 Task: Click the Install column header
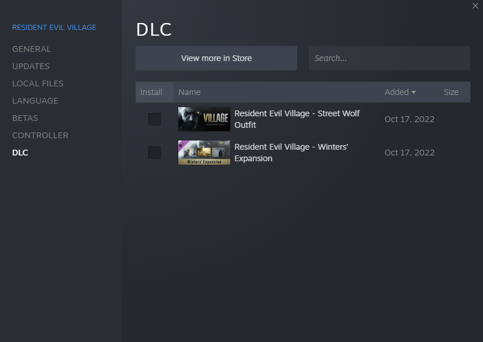[151, 92]
